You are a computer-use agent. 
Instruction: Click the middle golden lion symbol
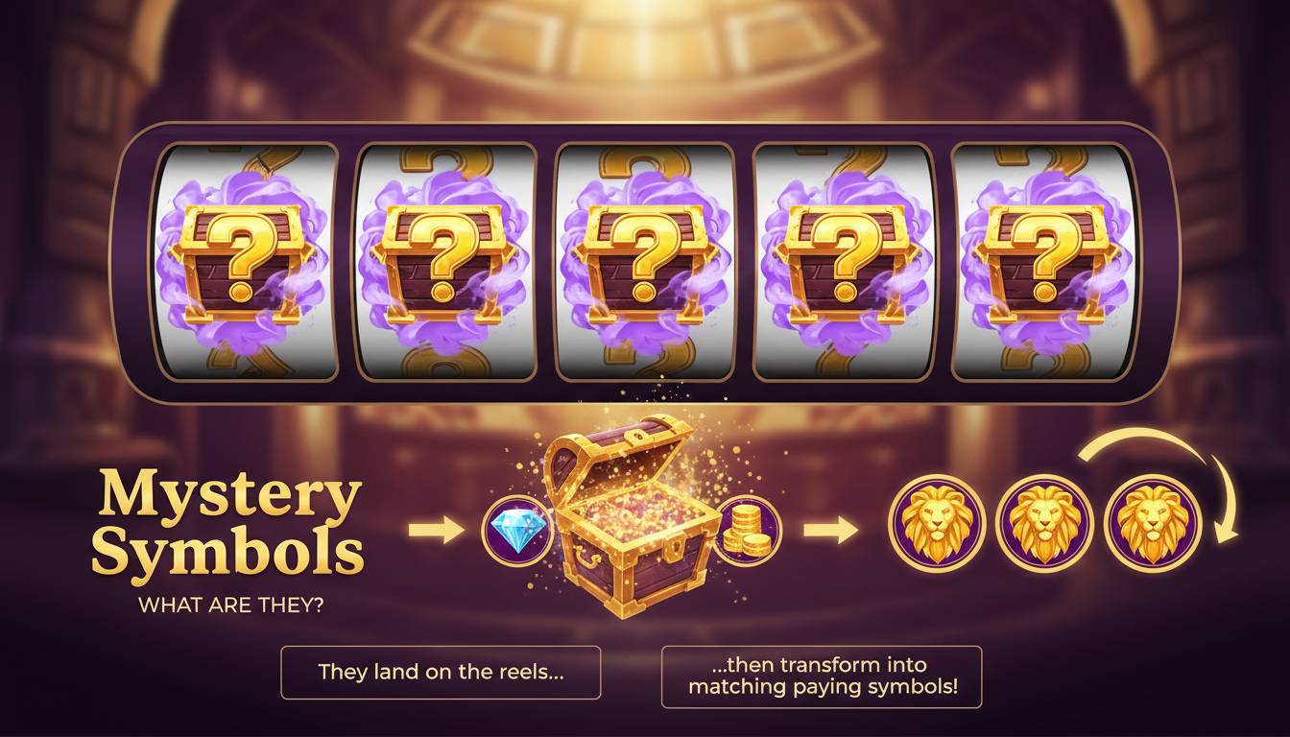tap(1044, 519)
